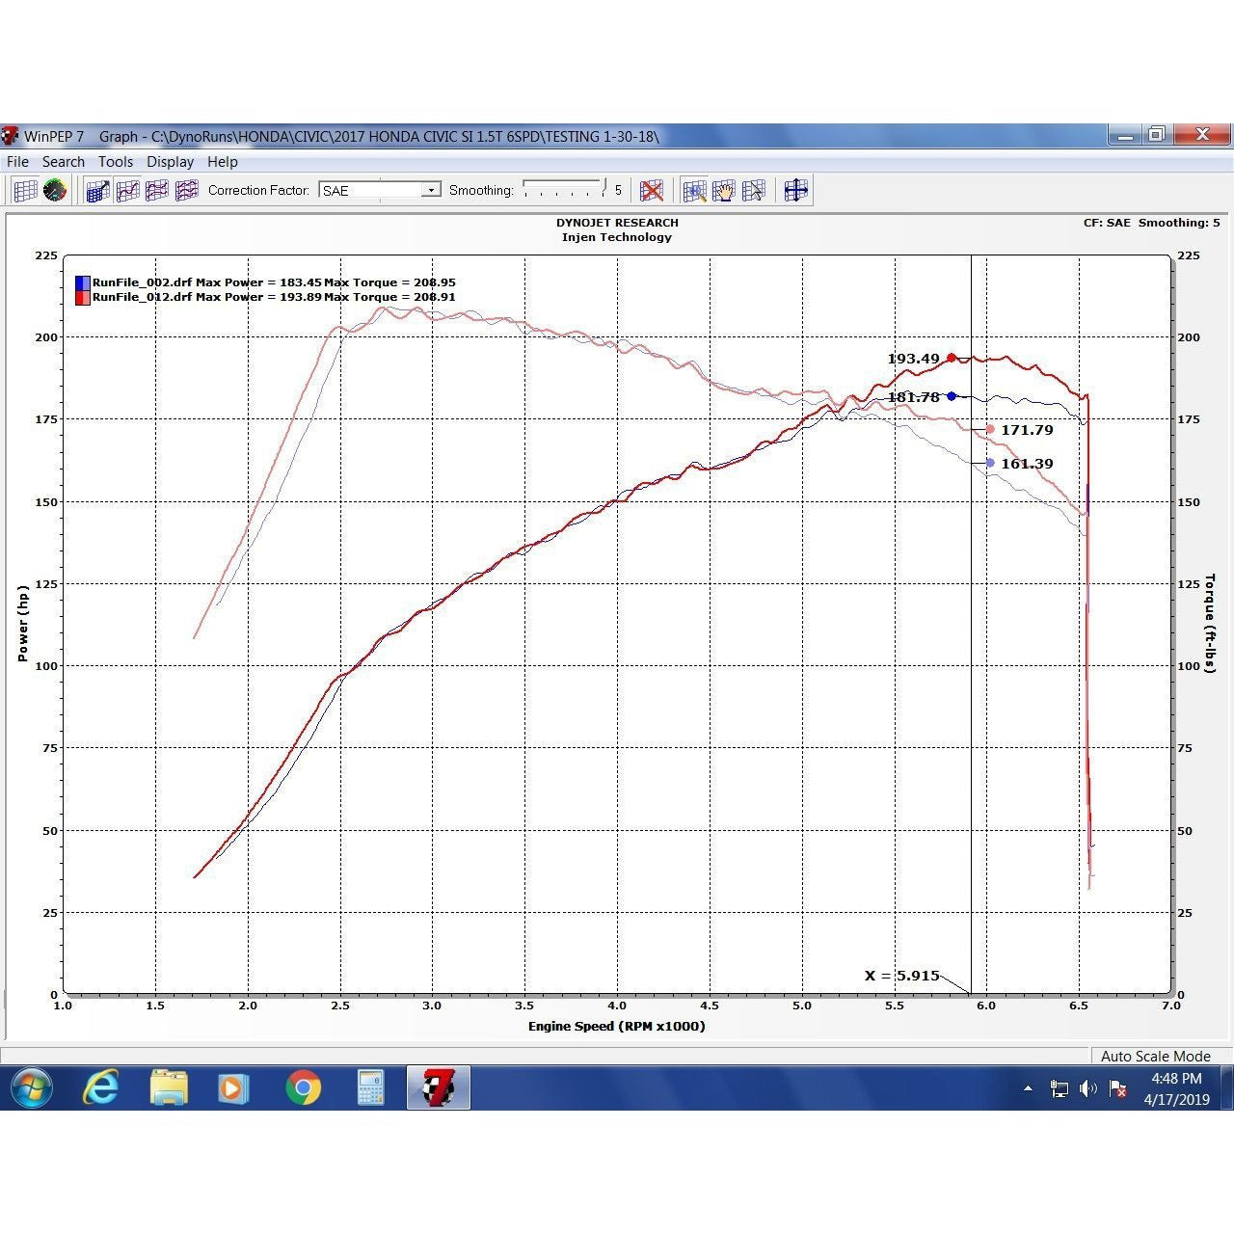Image resolution: width=1234 pixels, height=1234 pixels.
Task: Click the red RunFile_012 legend swatch
Action: click(83, 297)
